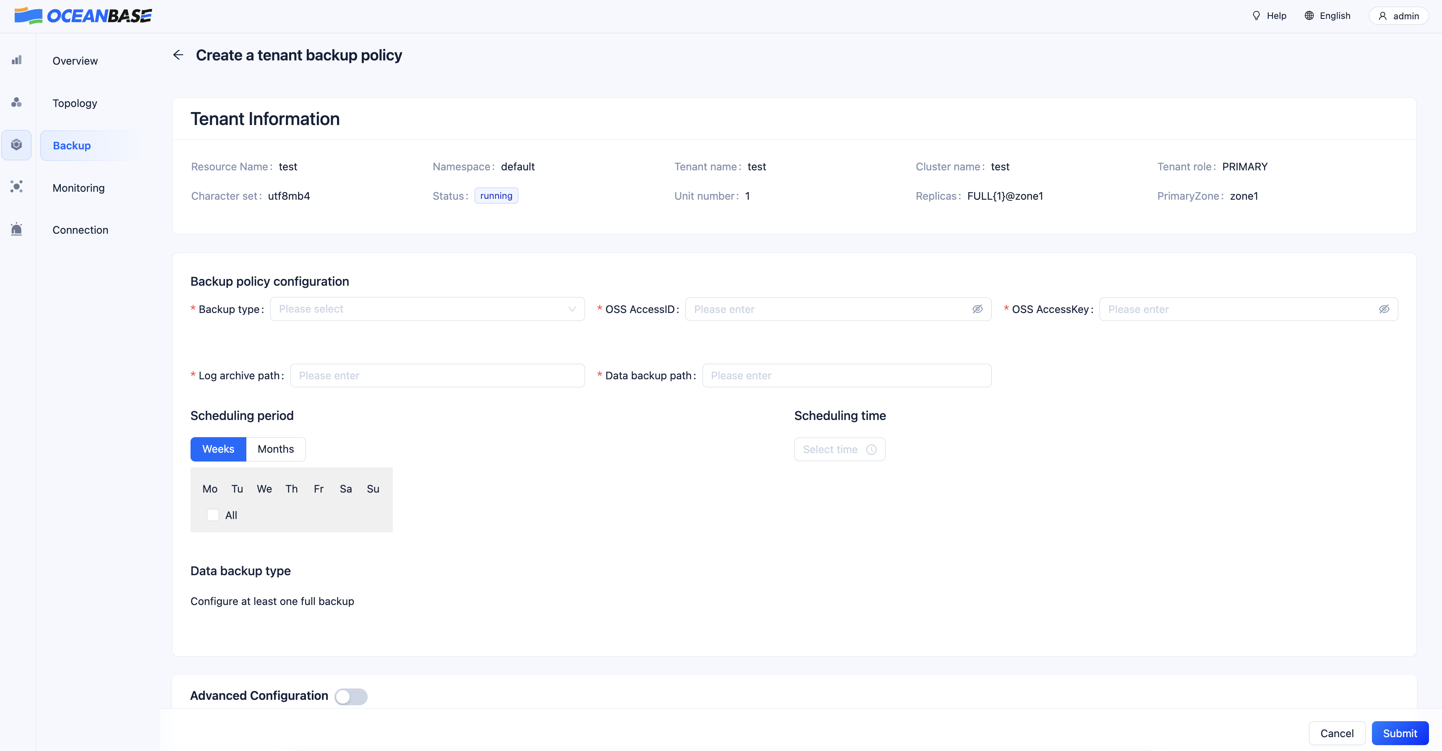Click the Overview bar chart sidebar icon

click(17, 60)
